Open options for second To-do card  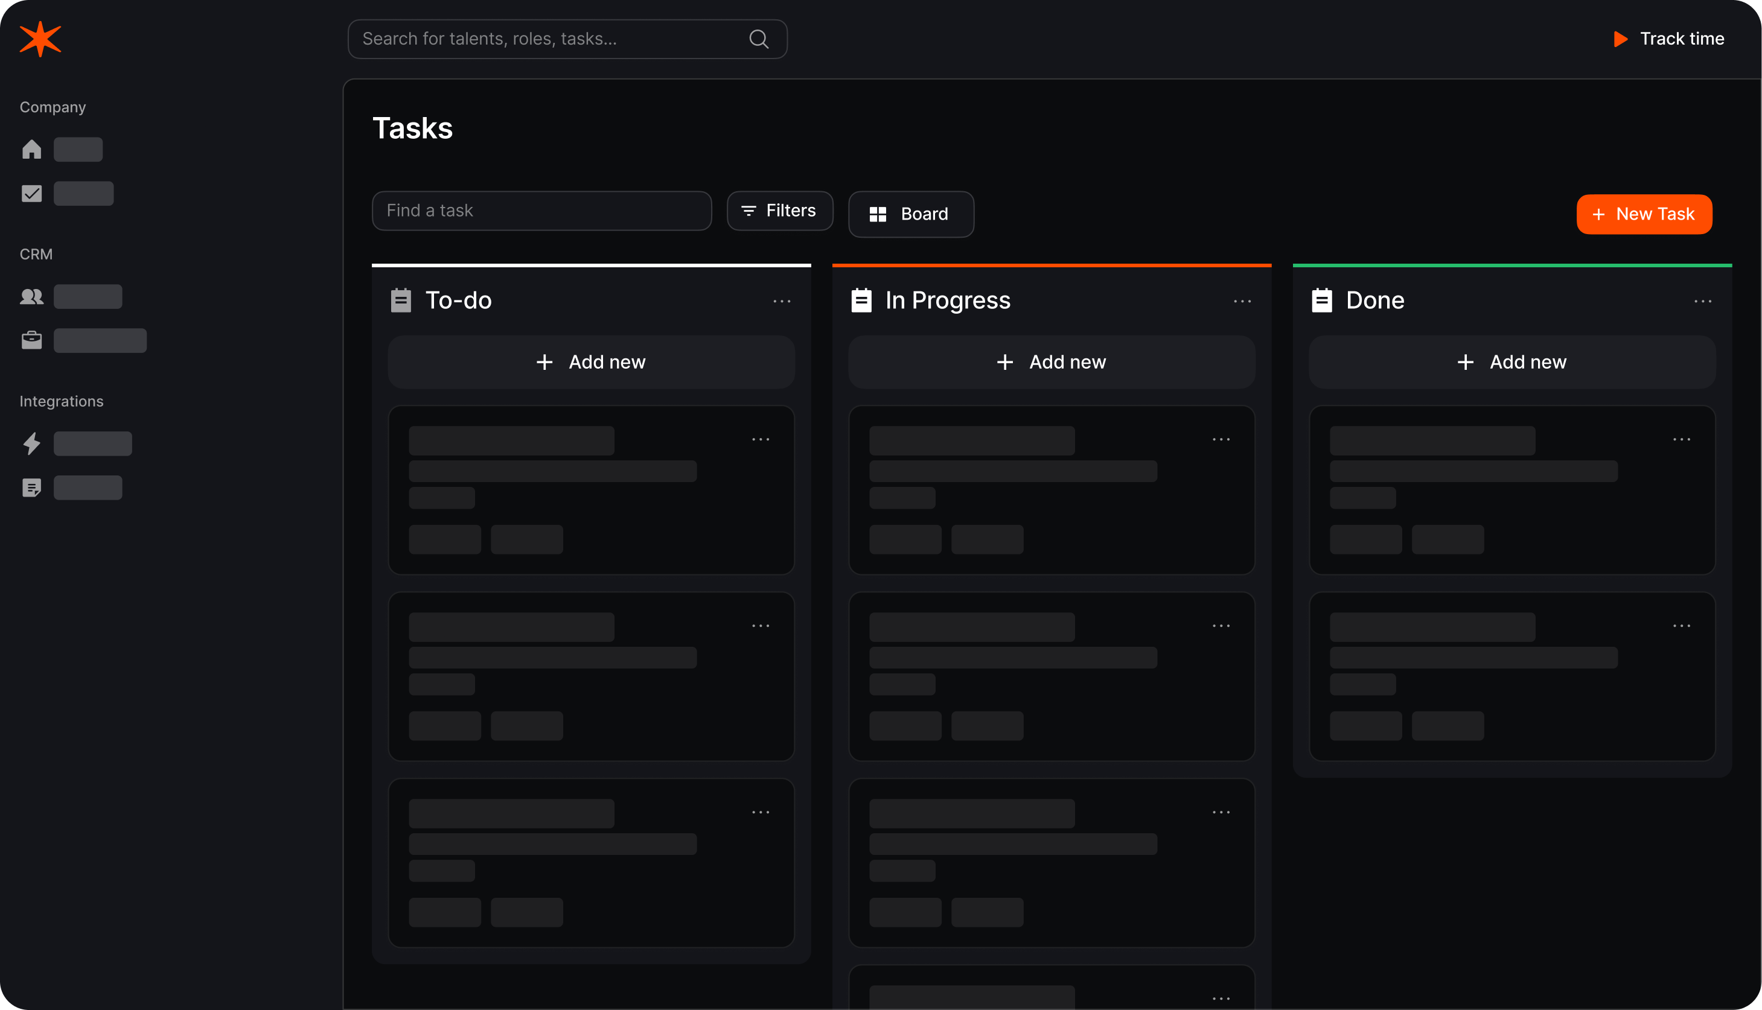click(761, 626)
